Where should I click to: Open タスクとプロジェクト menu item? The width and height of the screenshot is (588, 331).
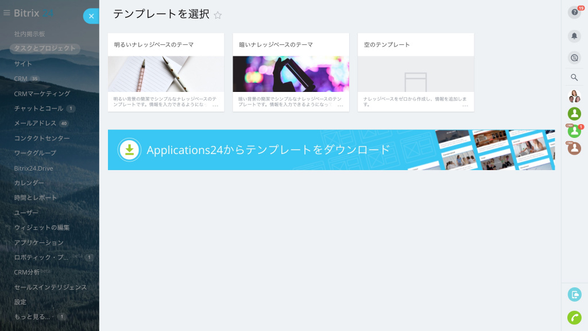[x=45, y=48]
